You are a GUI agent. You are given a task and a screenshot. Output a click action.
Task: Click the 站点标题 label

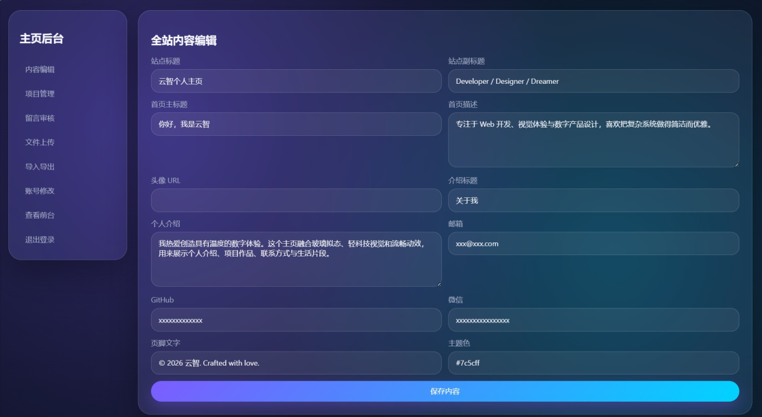[166, 62]
